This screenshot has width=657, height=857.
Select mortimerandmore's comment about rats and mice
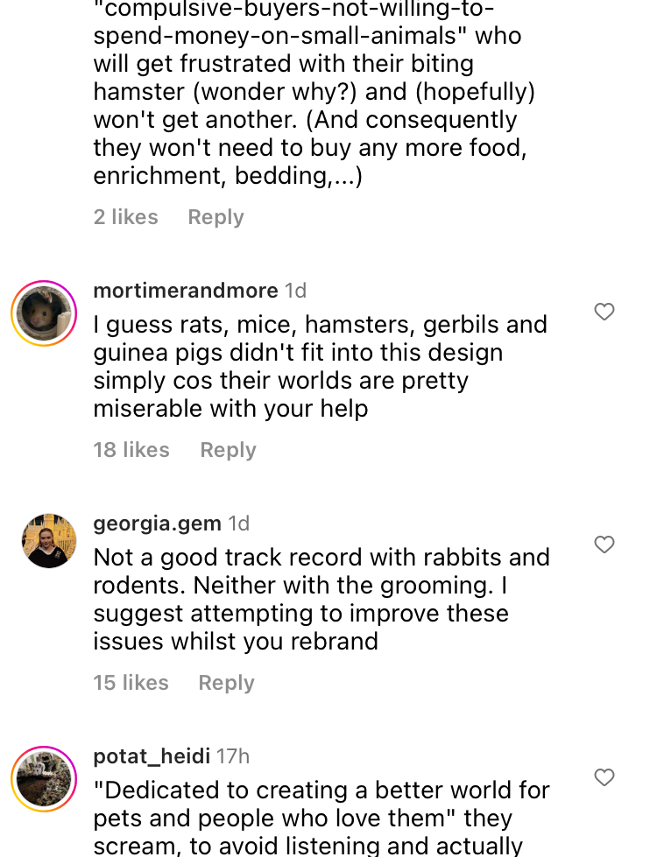click(321, 367)
